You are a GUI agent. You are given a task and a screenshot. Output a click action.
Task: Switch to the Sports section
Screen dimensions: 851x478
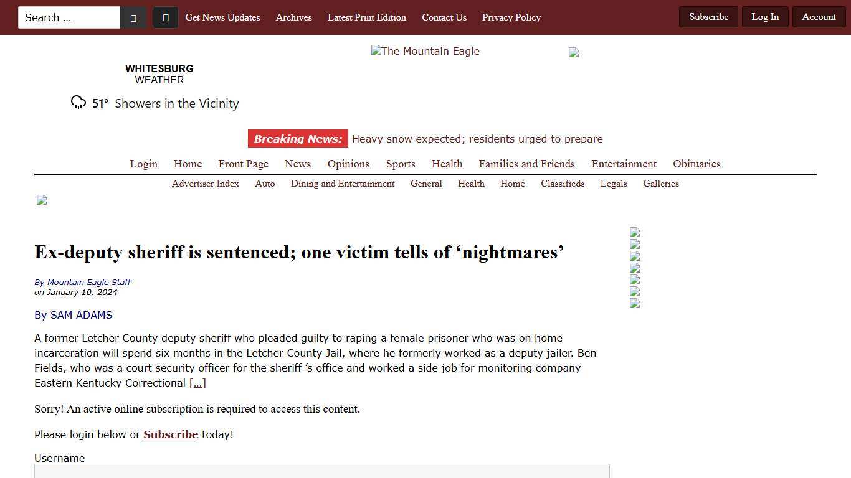tap(401, 164)
